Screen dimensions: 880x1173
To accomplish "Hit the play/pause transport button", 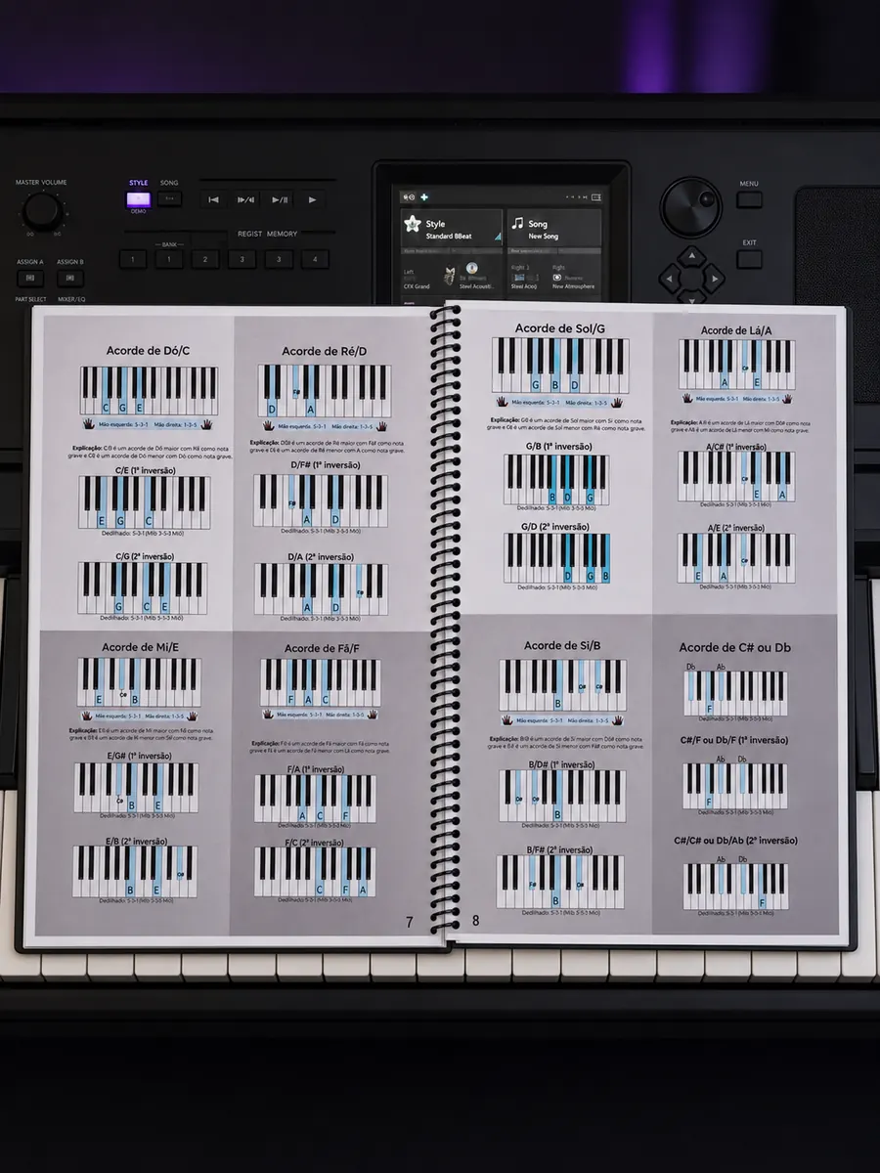I will point(280,199).
